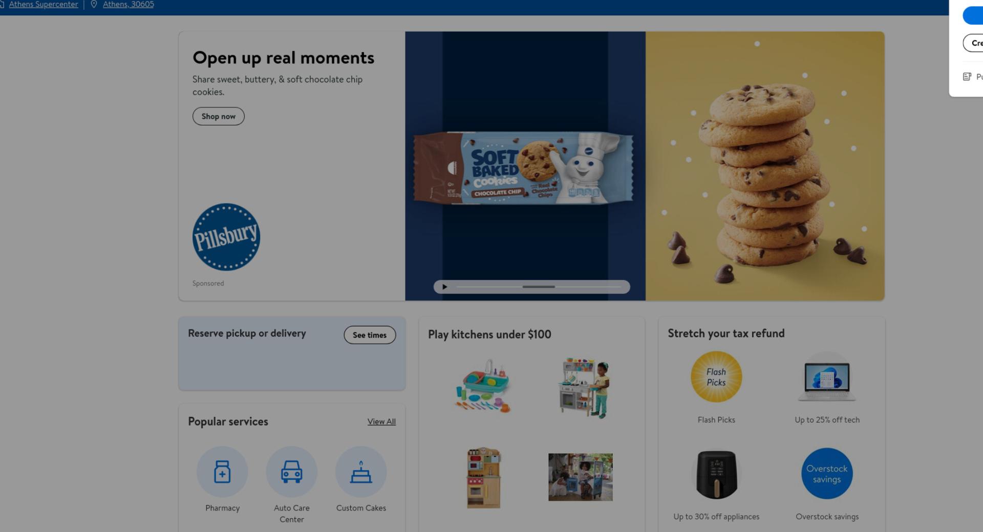This screenshot has height=532, width=983.
Task: Click the Flash Picks yellow circle icon
Action: pos(716,377)
